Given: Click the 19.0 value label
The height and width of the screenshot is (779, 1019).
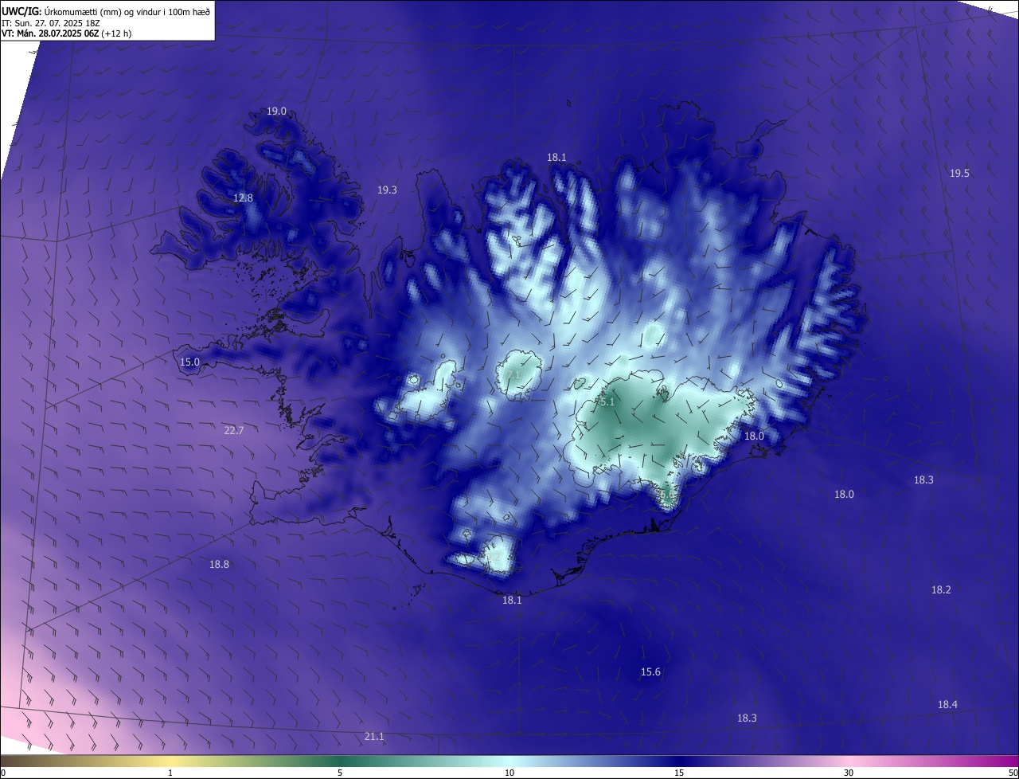Looking at the screenshot, I should pyautogui.click(x=276, y=112).
